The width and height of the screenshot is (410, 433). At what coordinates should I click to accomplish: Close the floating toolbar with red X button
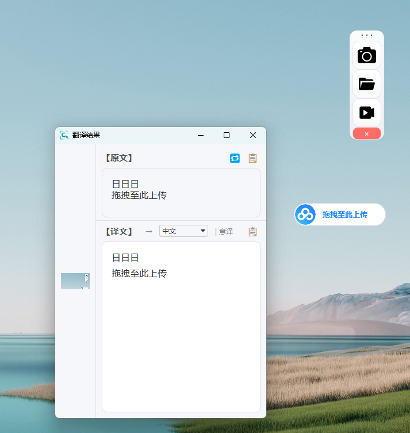[367, 134]
